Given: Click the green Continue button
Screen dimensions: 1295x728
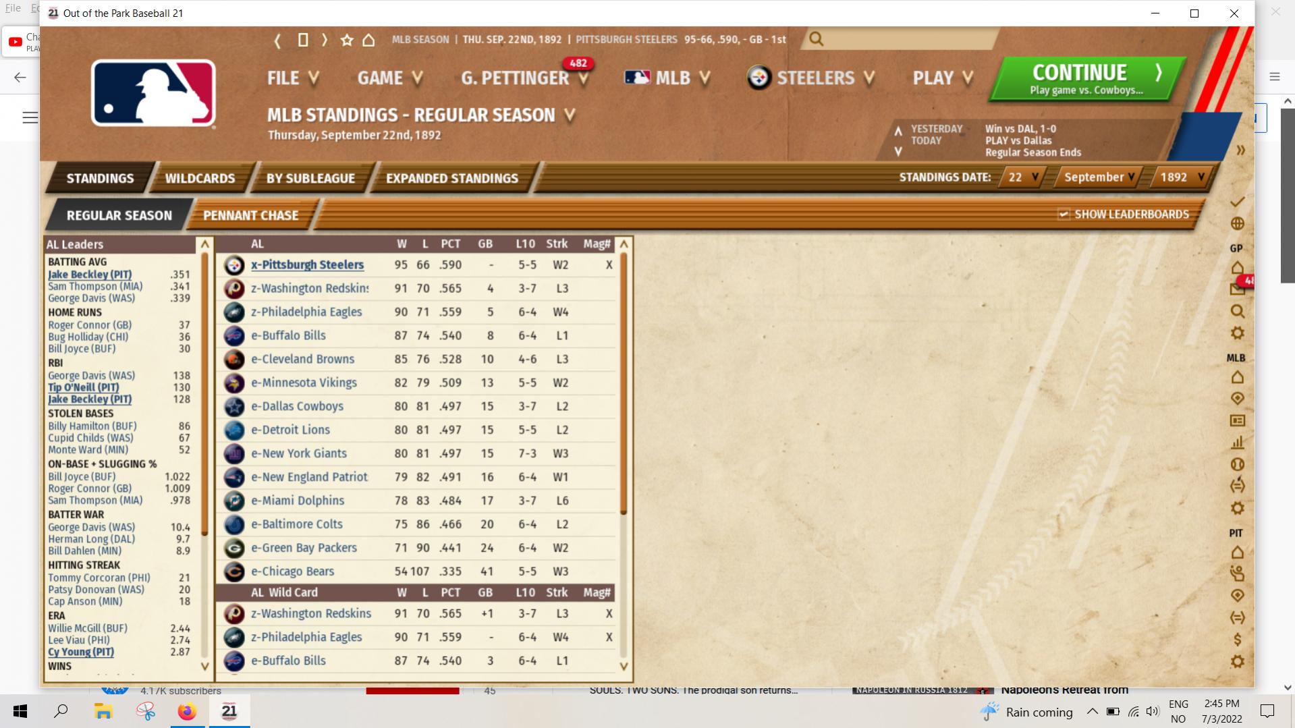Looking at the screenshot, I should coord(1087,79).
